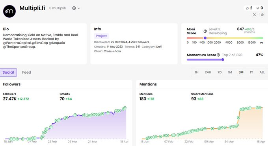Switch to the Feed tab
Viewport: 268px width, 146px height.
tap(27, 72)
